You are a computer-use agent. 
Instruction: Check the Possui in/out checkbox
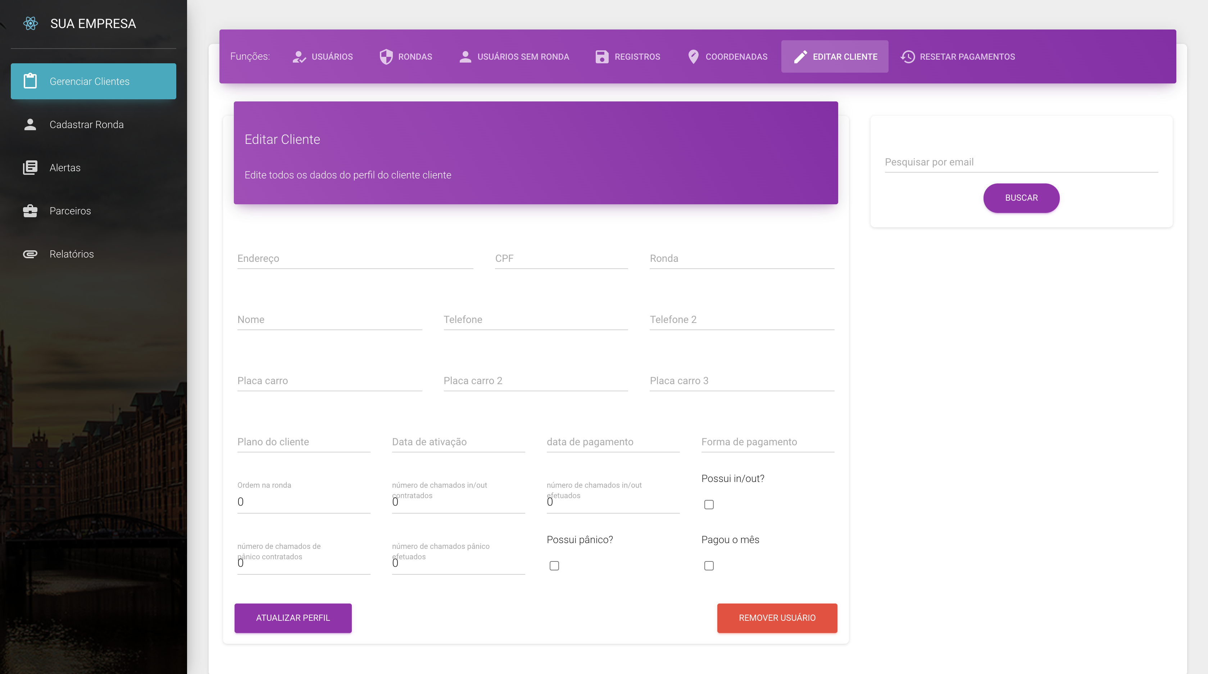click(709, 504)
